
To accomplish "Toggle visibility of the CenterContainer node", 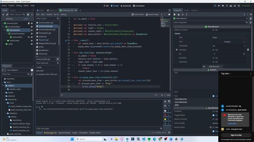I will (x=32, y=34).
